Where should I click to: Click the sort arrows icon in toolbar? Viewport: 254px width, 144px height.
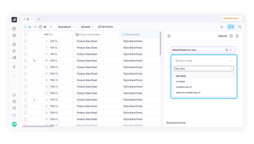pyautogui.click(x=222, y=27)
